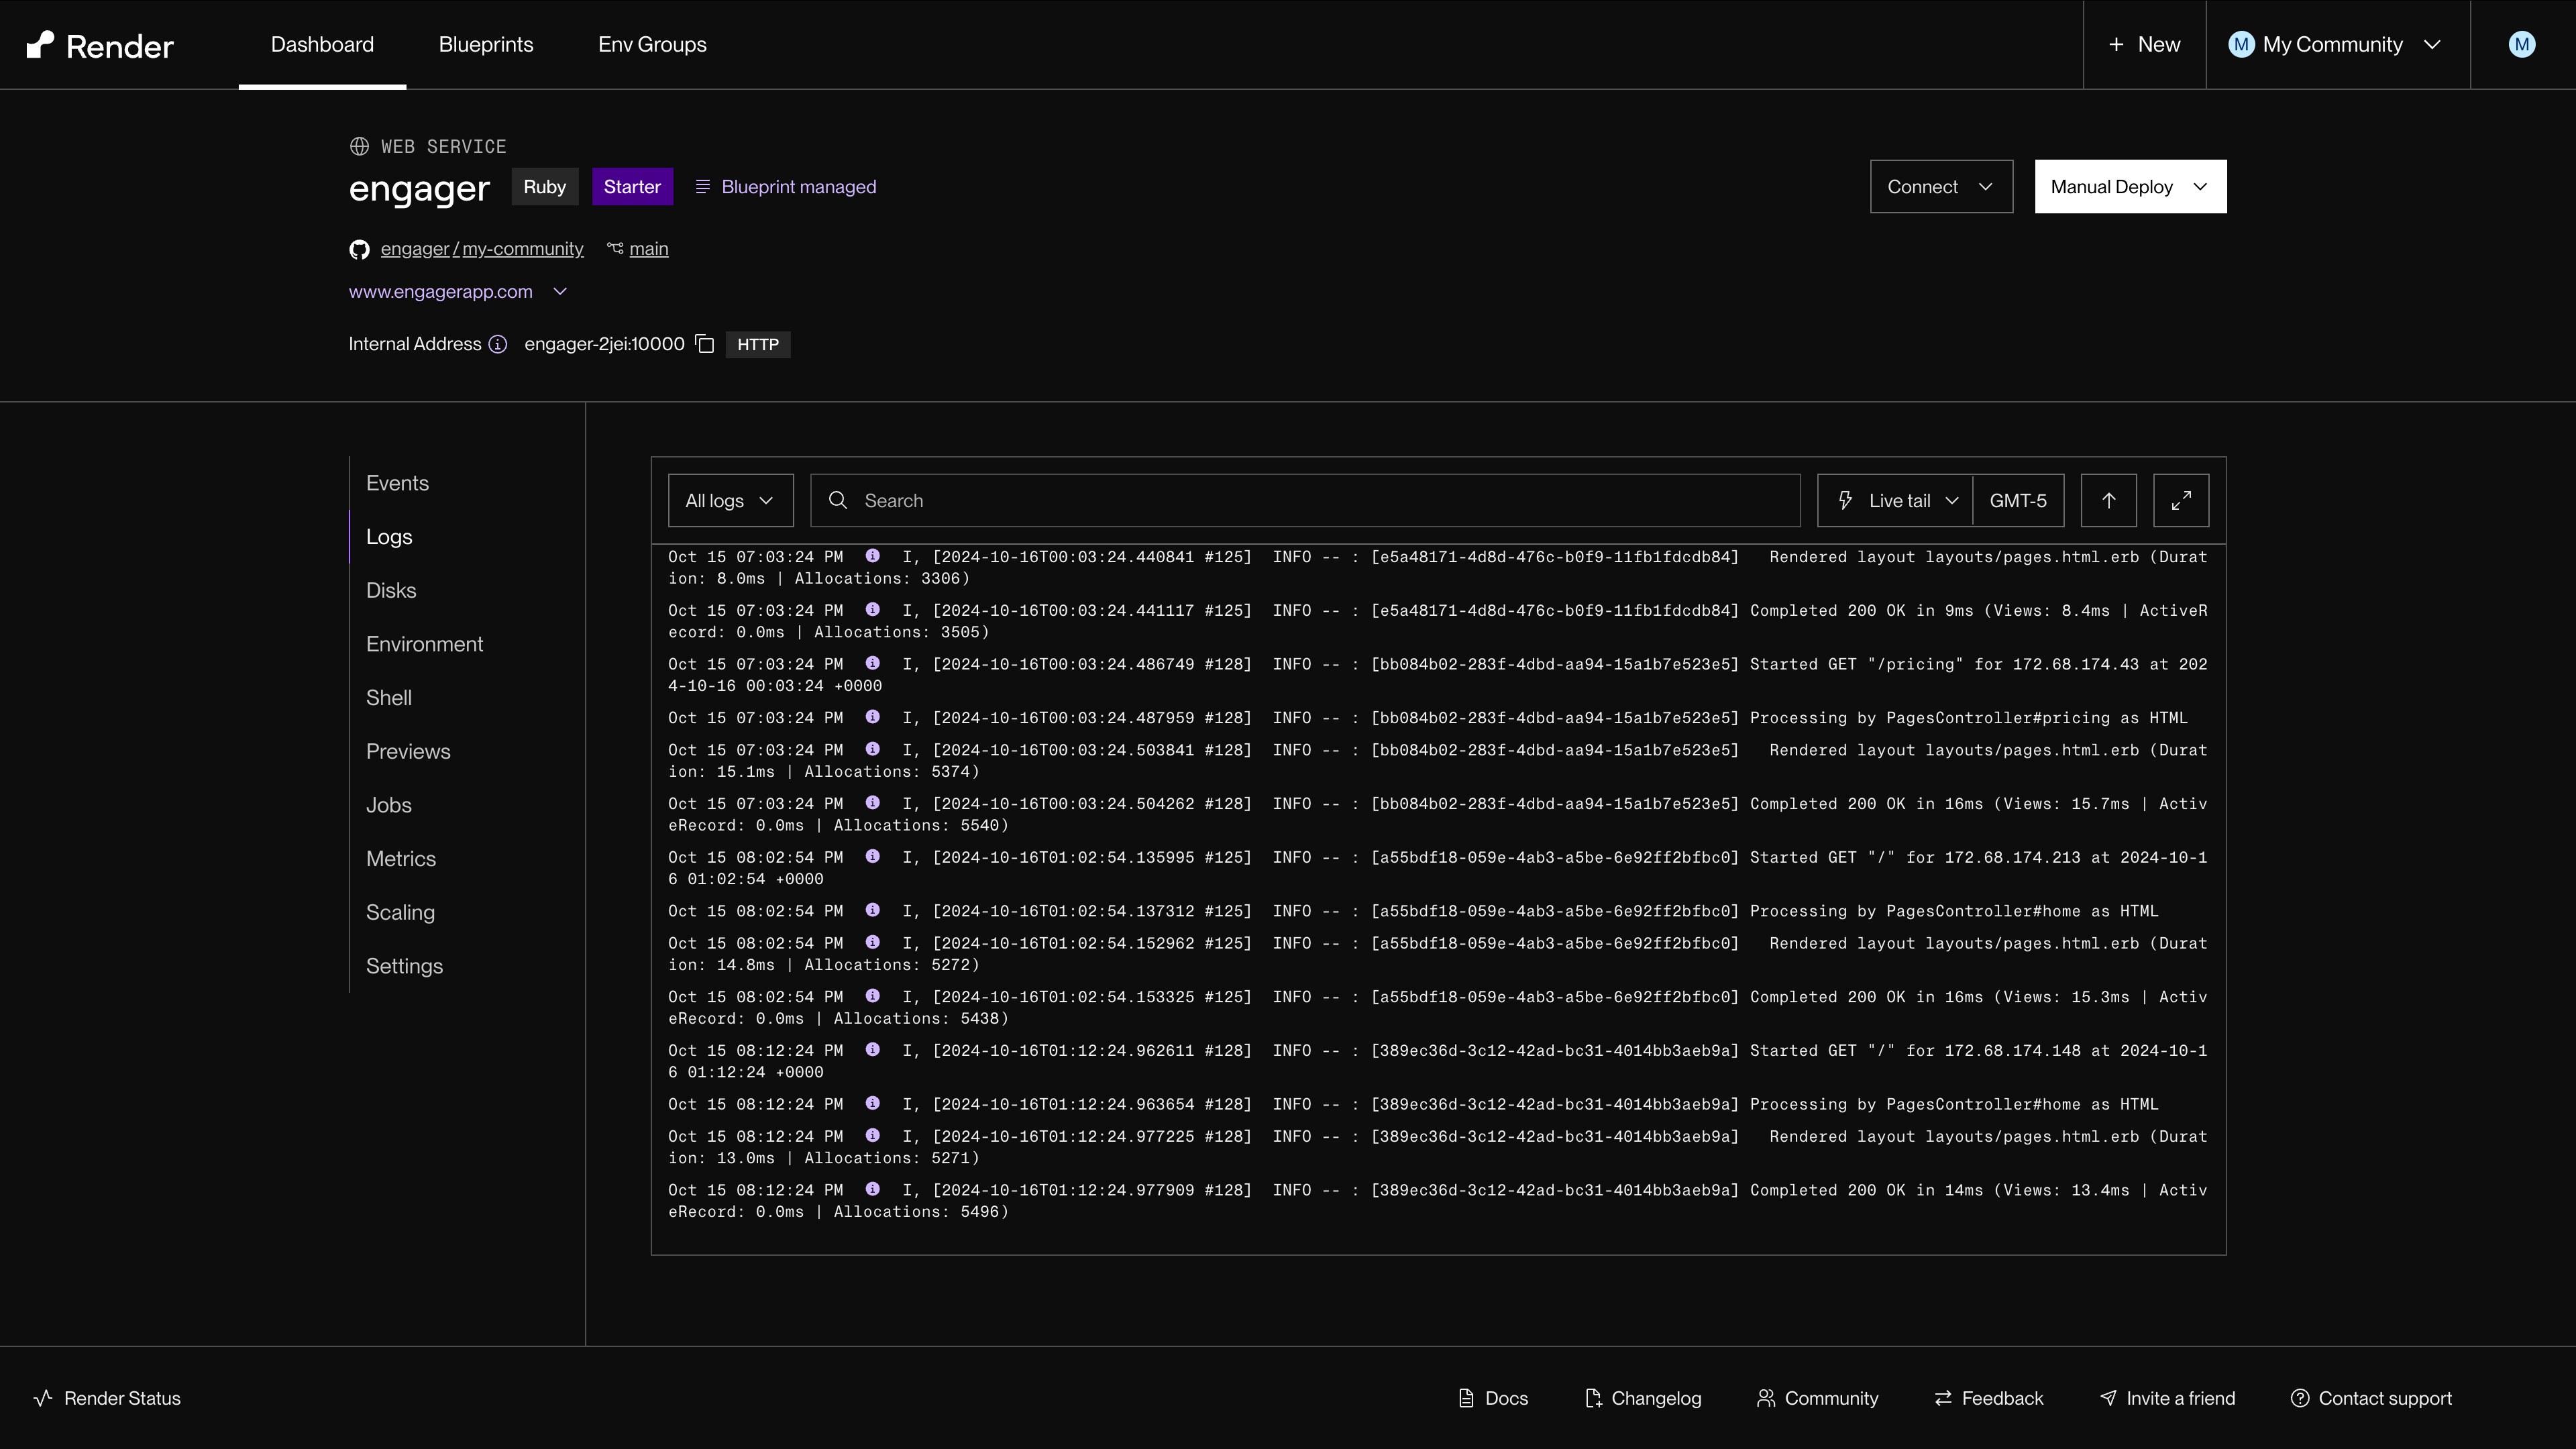The height and width of the screenshot is (1449, 2576).
Task: Click the Ruby runtime badge
Action: tap(545, 187)
